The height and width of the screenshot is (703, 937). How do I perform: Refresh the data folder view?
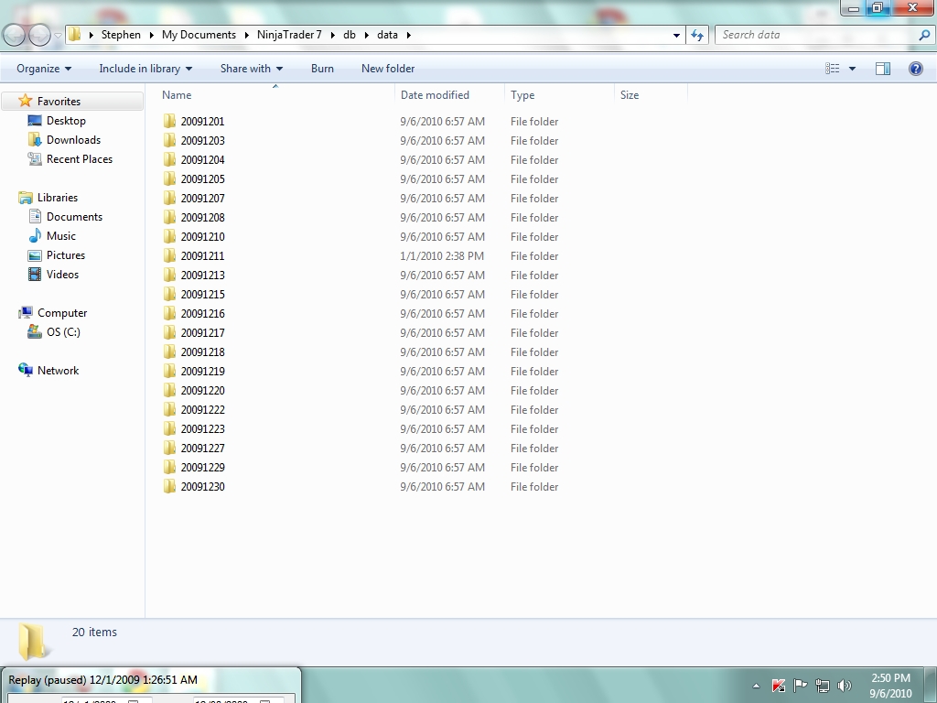coord(697,36)
